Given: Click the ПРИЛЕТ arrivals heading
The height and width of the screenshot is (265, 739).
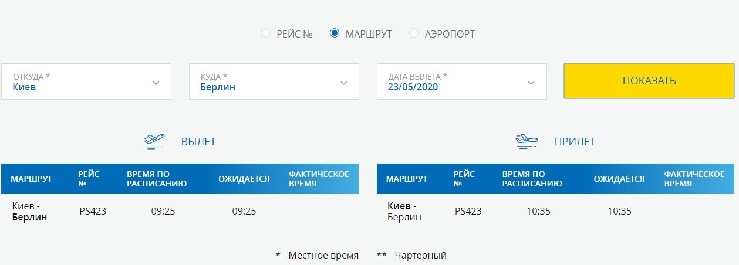Looking at the screenshot, I should point(575,141).
